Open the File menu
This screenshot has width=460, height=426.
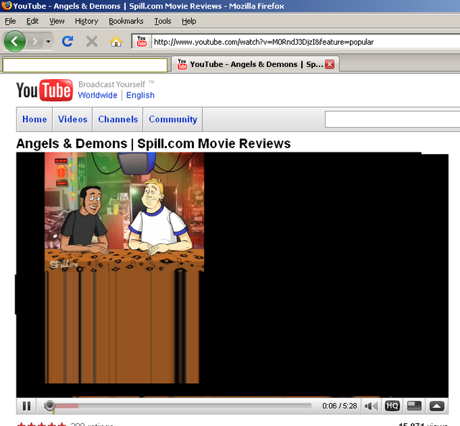click(x=10, y=21)
